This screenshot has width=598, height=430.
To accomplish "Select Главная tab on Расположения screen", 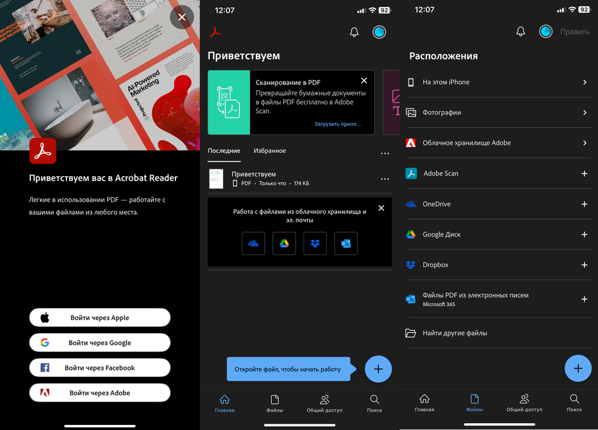I will pyautogui.click(x=424, y=403).
